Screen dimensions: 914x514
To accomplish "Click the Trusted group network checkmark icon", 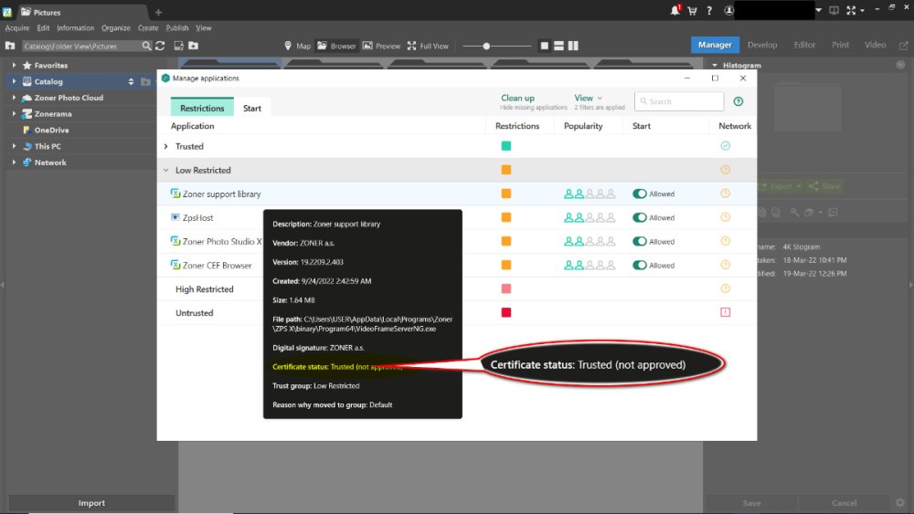I will point(726,146).
